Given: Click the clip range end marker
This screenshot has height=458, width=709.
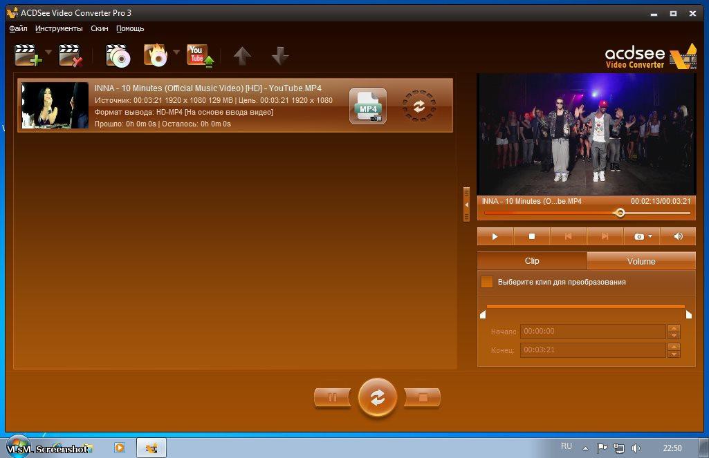Looking at the screenshot, I should pyautogui.click(x=689, y=314).
